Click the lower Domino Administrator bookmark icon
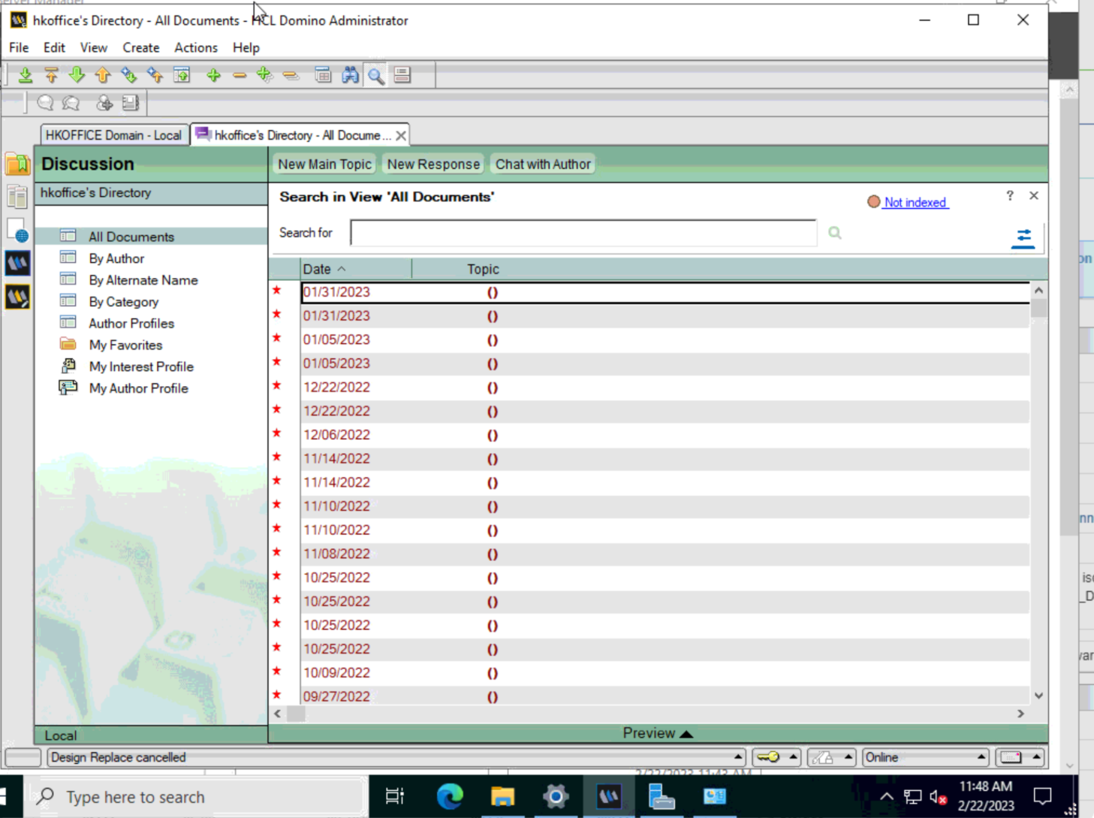Screen dimensions: 1094x818 pos(17,297)
